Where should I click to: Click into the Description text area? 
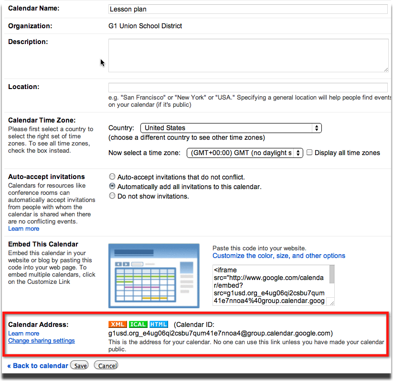coord(248,56)
